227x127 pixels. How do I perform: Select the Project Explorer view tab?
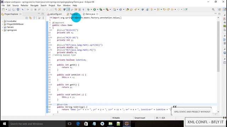pyautogui.click(x=11, y=14)
